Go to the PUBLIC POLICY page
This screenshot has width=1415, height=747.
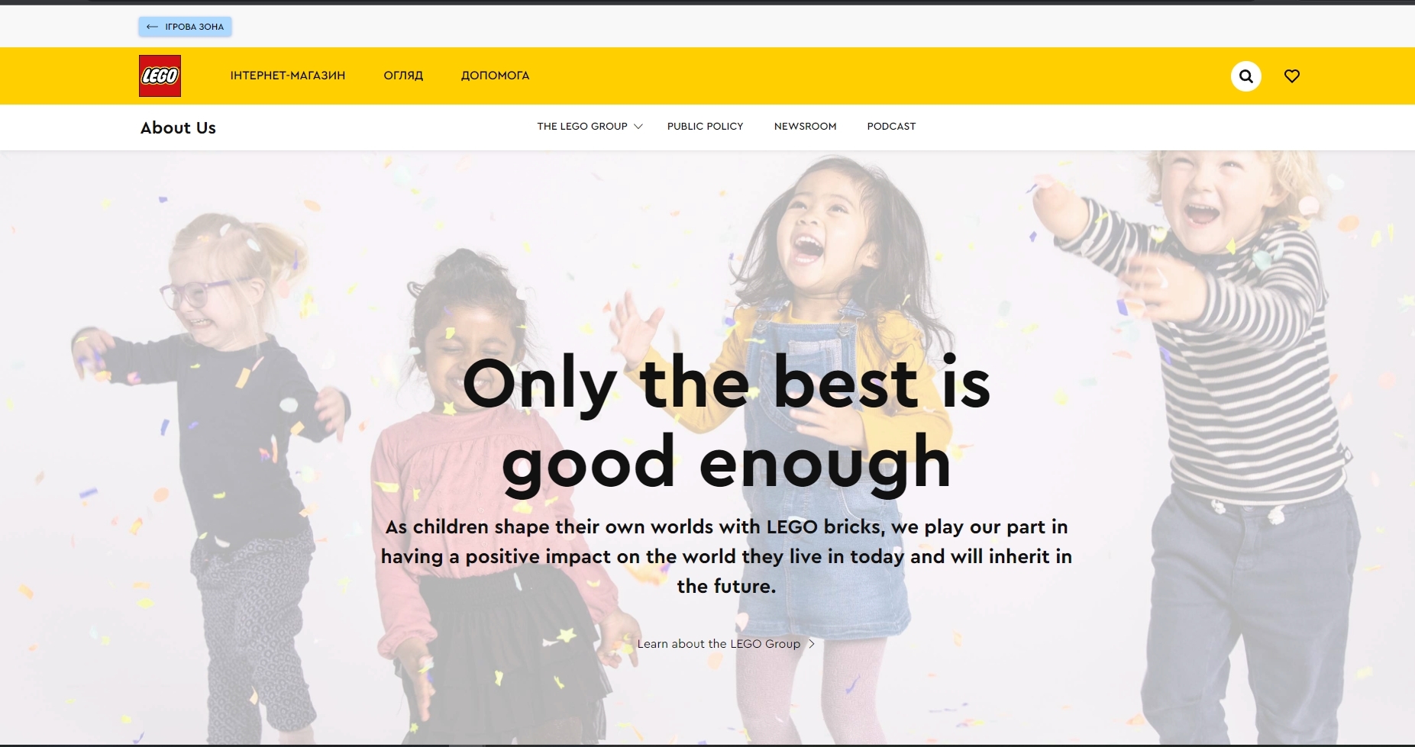705,127
